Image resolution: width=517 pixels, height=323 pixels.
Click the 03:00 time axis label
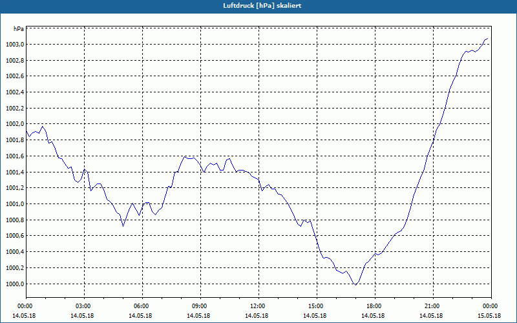coord(85,306)
